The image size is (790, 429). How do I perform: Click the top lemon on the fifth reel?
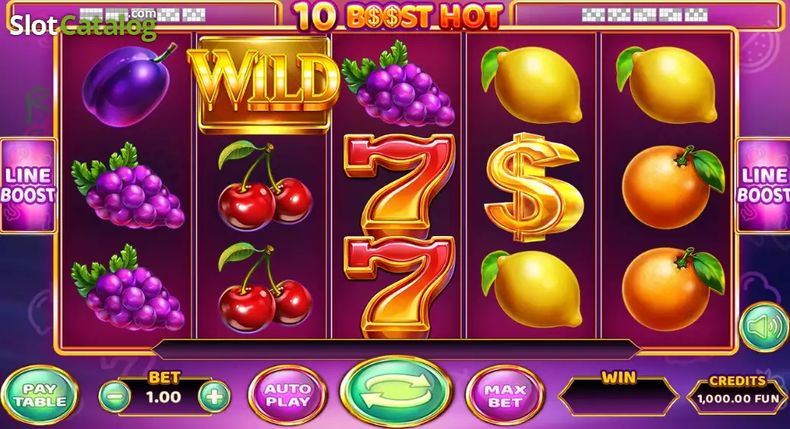667,84
